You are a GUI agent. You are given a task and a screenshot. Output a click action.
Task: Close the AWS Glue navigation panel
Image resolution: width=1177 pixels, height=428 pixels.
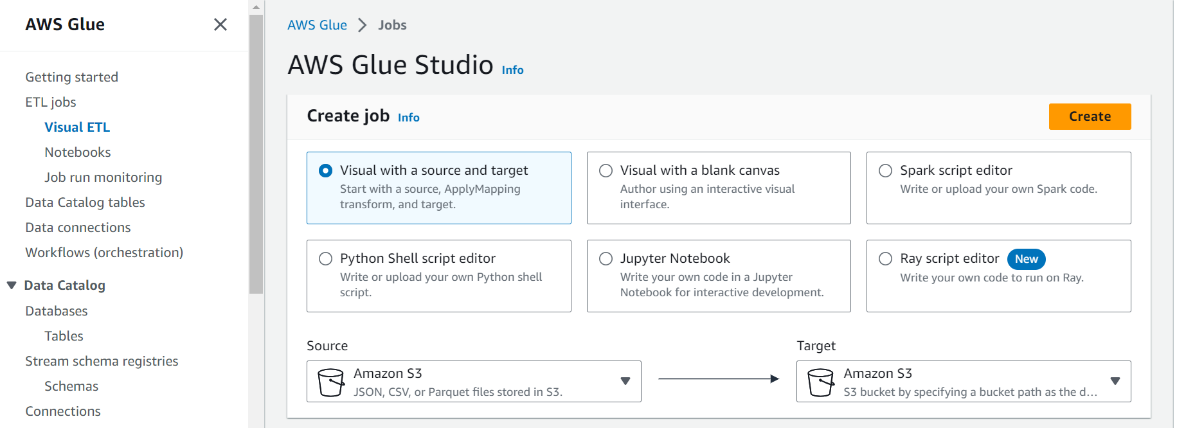pyautogui.click(x=220, y=24)
